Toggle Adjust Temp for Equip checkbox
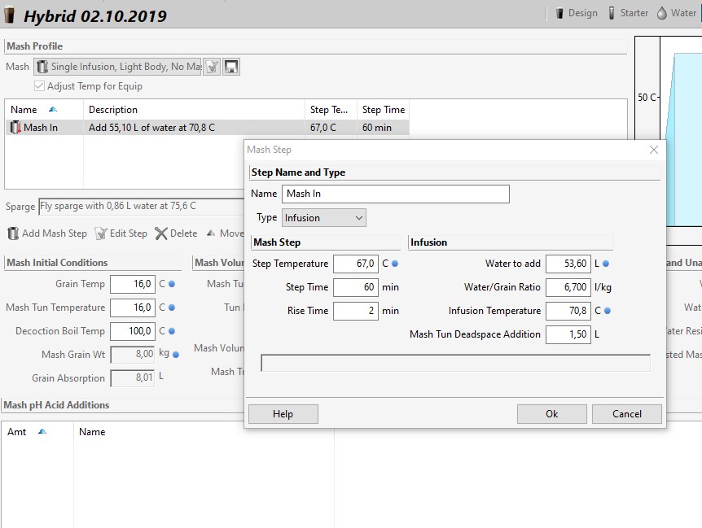 (39, 86)
